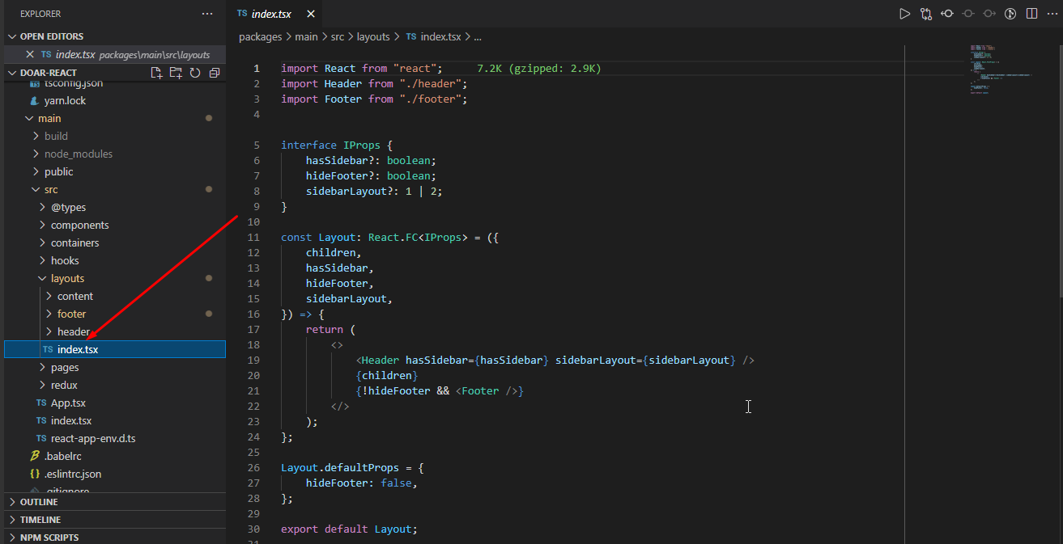Close index.tsx in Open Editors list
Viewport: 1063px width, 544px height.
[x=30, y=54]
